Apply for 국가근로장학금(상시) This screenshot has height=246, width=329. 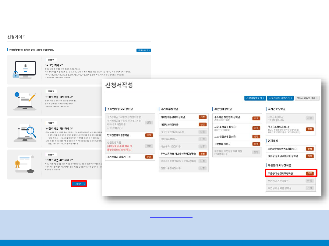coord(310,129)
